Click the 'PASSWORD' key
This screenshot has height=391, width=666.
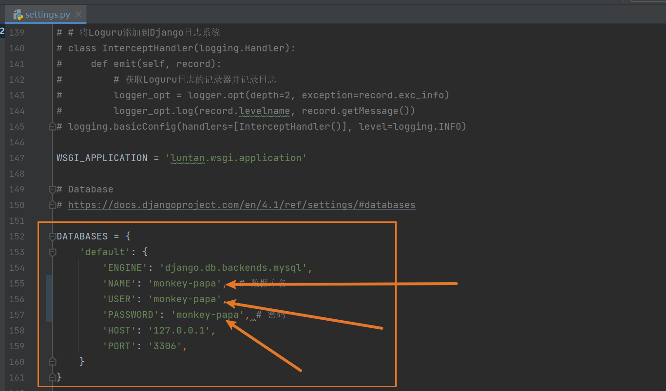coord(131,315)
